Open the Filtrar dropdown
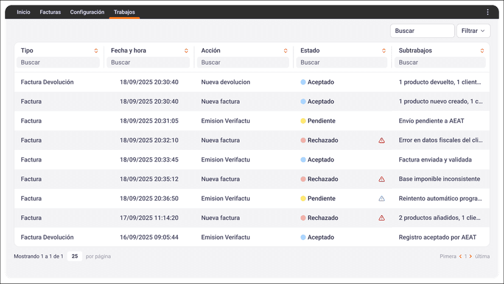Viewport: 504px width, 284px height. click(x=473, y=31)
